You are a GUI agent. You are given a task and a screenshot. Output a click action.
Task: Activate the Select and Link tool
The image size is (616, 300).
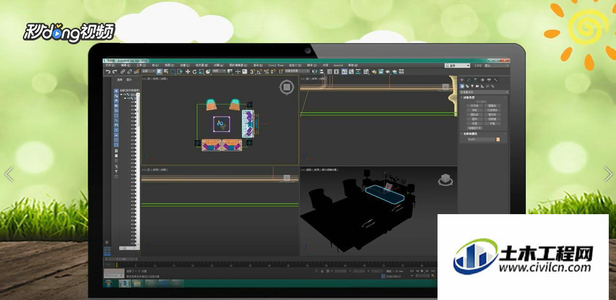pyautogui.click(x=123, y=71)
